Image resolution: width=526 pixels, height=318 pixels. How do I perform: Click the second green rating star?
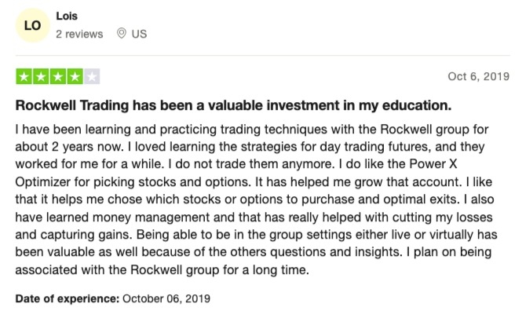tap(41, 77)
